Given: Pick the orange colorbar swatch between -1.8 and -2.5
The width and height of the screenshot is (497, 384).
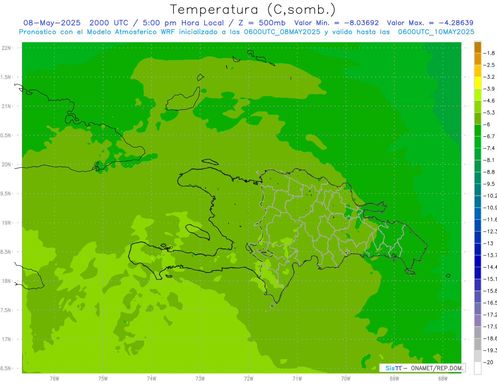Looking at the screenshot, I should pos(478,59).
